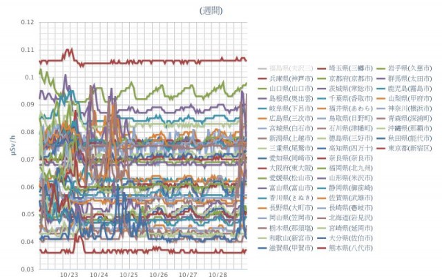Select 沖縄県(那覇市) legend label
Viewport: 442px width, 277px height.
click(x=410, y=128)
